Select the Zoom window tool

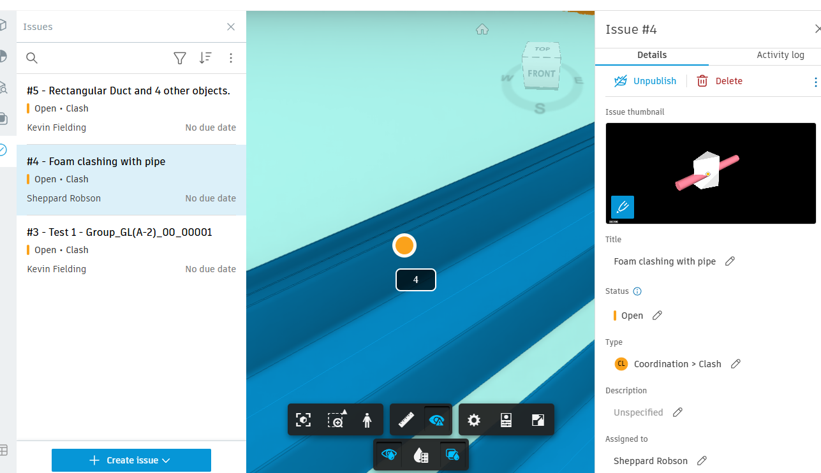click(336, 419)
